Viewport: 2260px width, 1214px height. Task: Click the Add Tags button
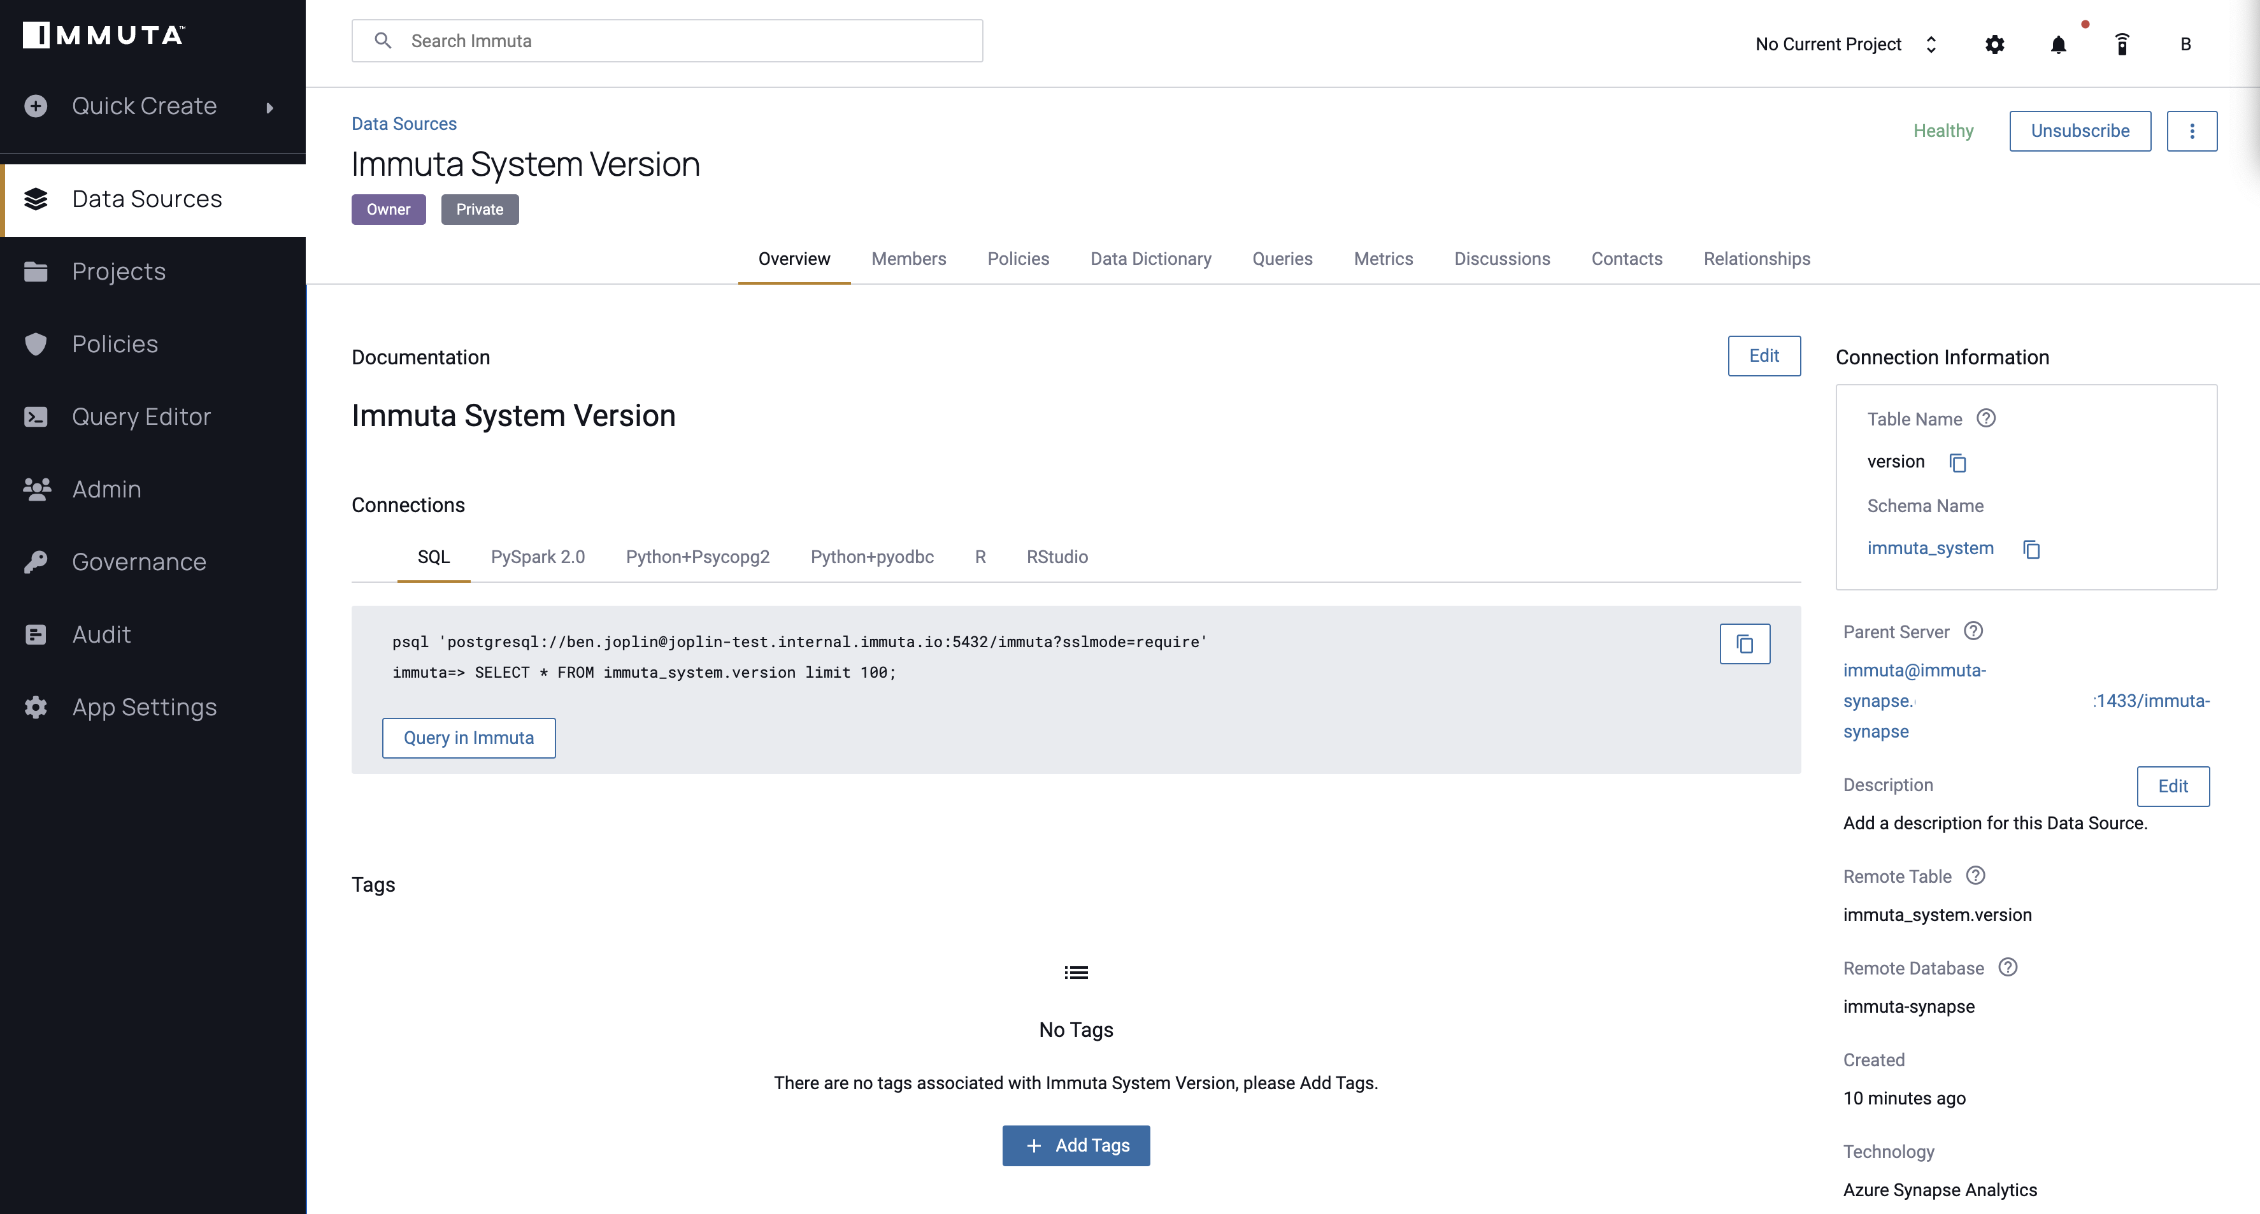coord(1076,1146)
